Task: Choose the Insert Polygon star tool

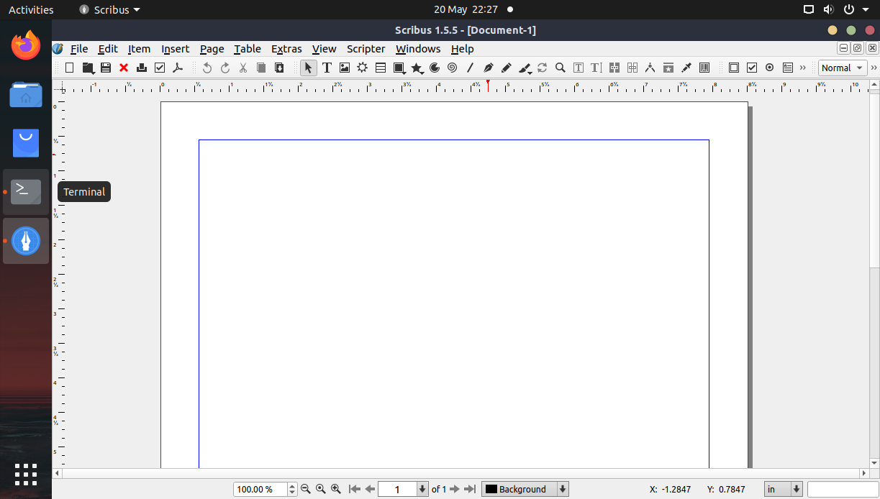Action: (x=417, y=68)
